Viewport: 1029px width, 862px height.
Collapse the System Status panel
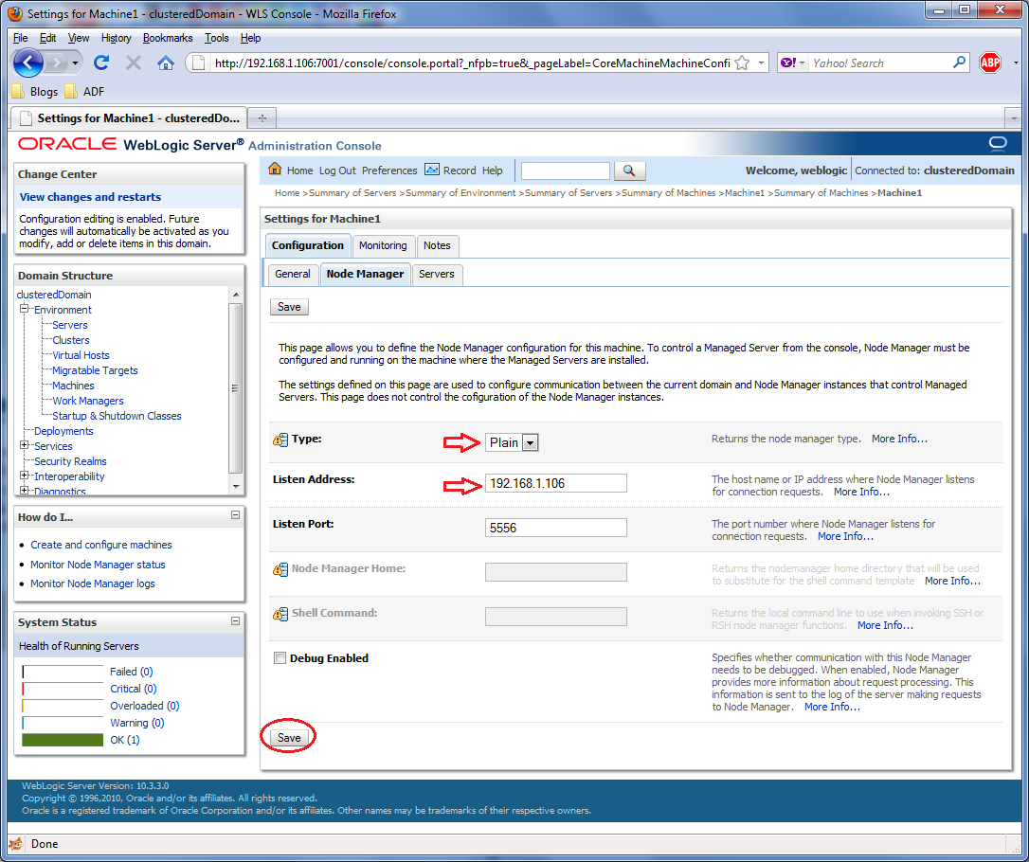point(236,620)
